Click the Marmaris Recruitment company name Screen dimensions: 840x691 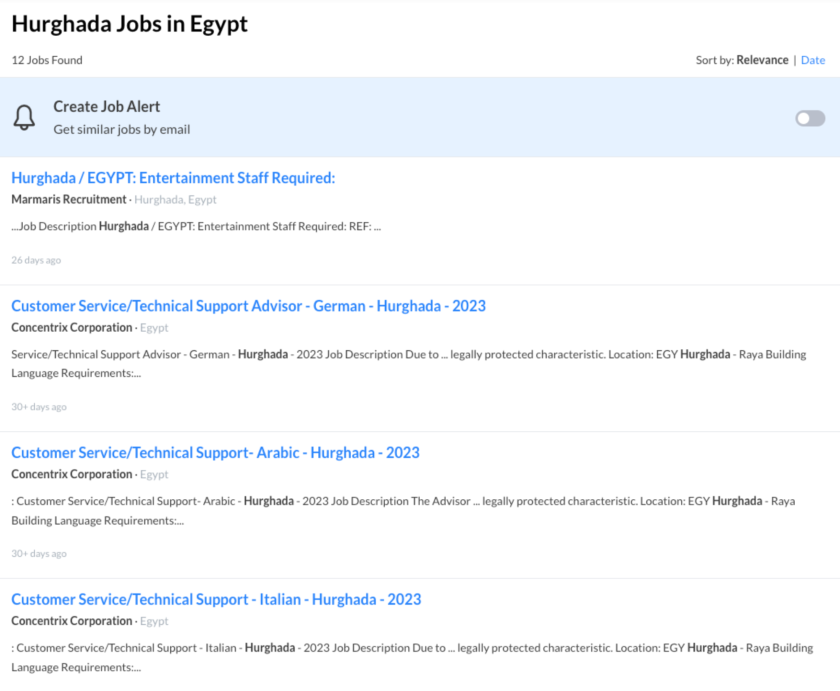pos(69,199)
